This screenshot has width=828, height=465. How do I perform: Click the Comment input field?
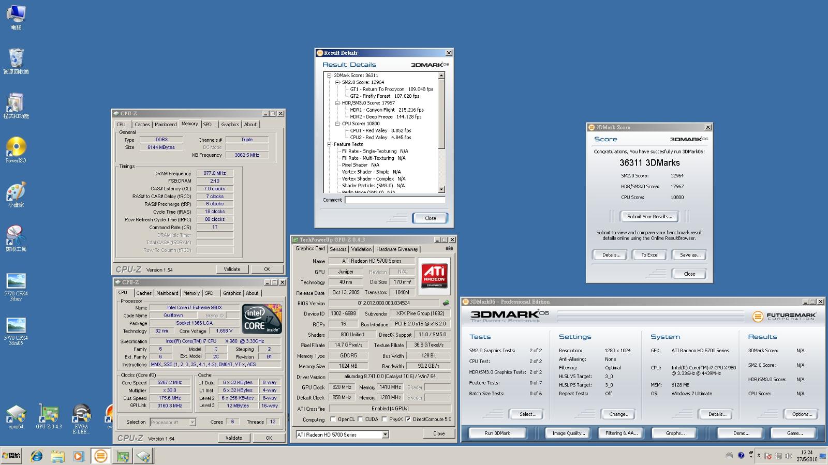395,200
